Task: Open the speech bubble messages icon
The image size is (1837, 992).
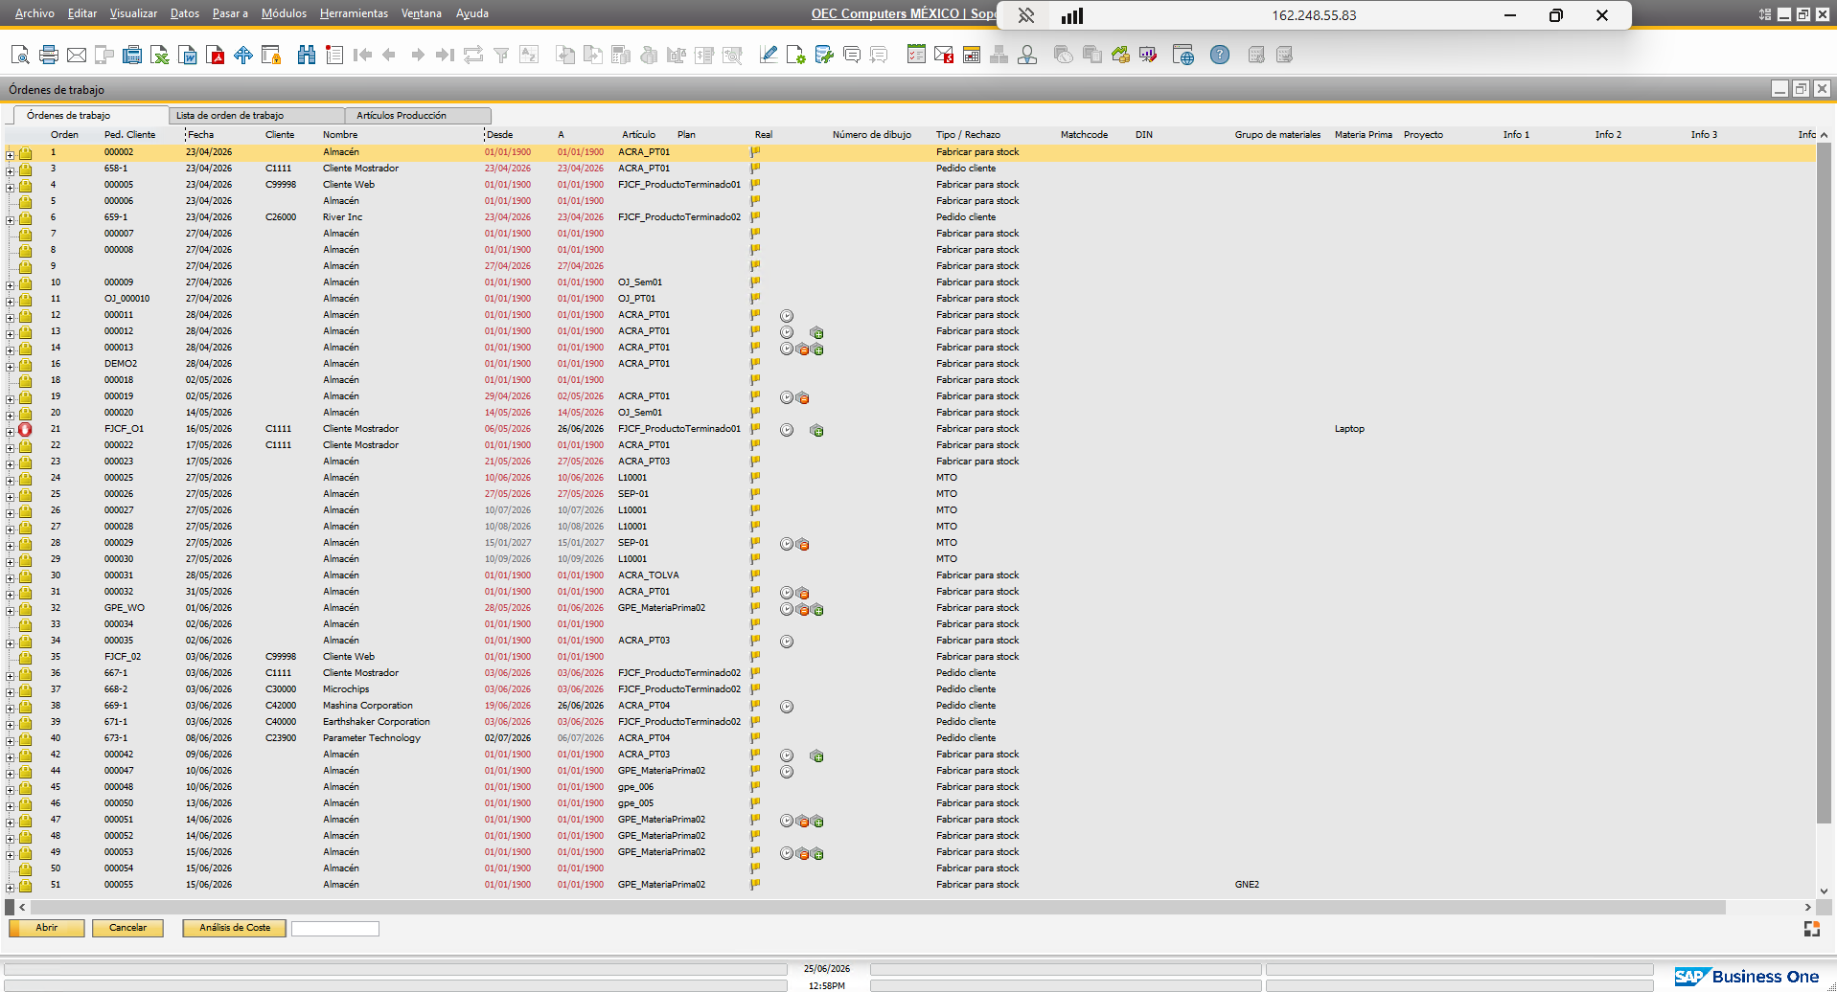Action: (x=852, y=55)
